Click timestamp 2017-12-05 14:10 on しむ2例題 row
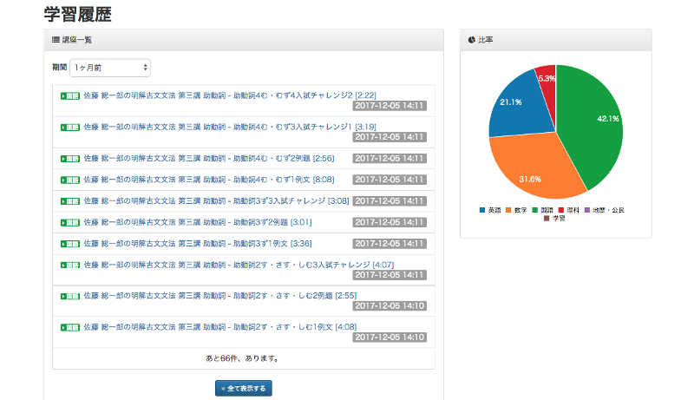Viewport: 694px width, 400px height. pyautogui.click(x=390, y=305)
